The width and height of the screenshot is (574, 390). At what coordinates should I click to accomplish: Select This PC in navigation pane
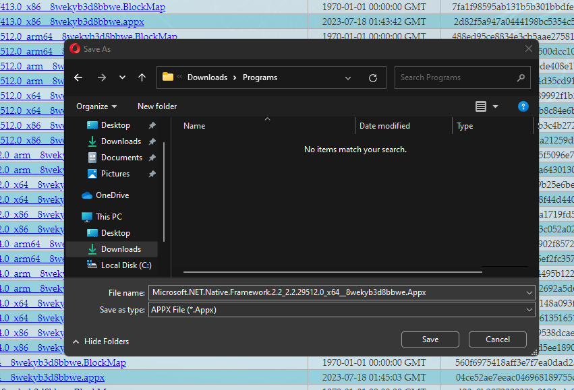point(109,217)
